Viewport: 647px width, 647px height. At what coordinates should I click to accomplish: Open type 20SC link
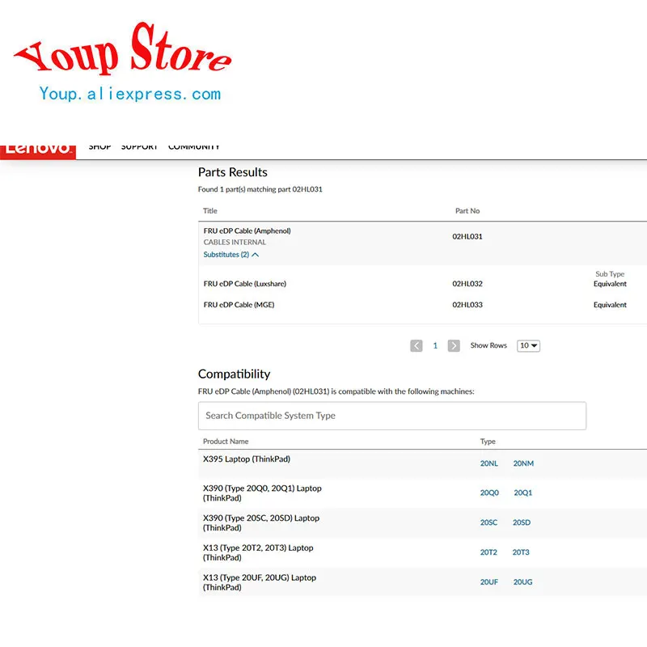point(488,522)
